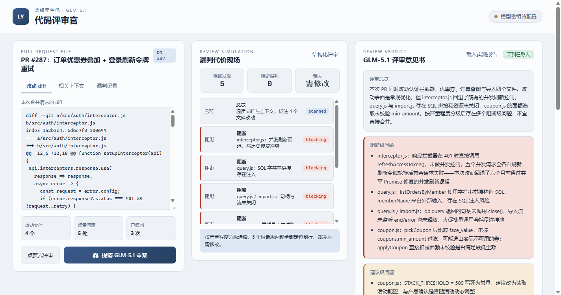Click blocking tag on 句柄与流未关闭 row
The width and height of the screenshot is (561, 295).
click(316, 196)
